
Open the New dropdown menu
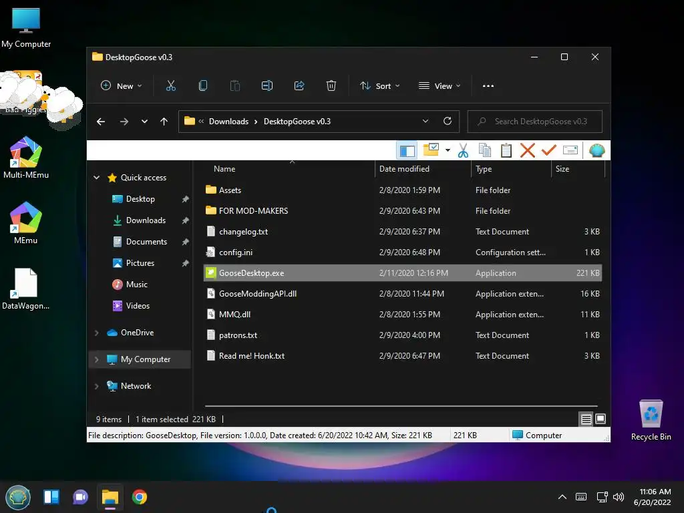pos(122,86)
